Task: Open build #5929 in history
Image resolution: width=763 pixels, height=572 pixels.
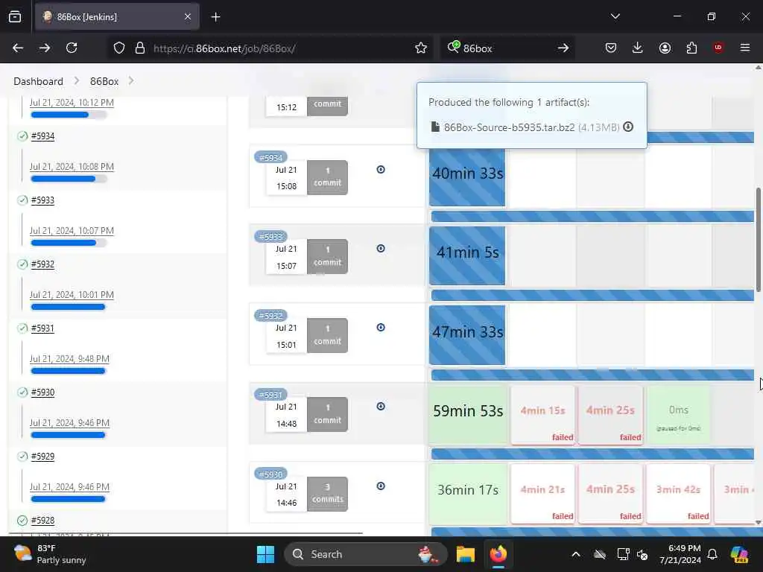Action: pos(42,457)
